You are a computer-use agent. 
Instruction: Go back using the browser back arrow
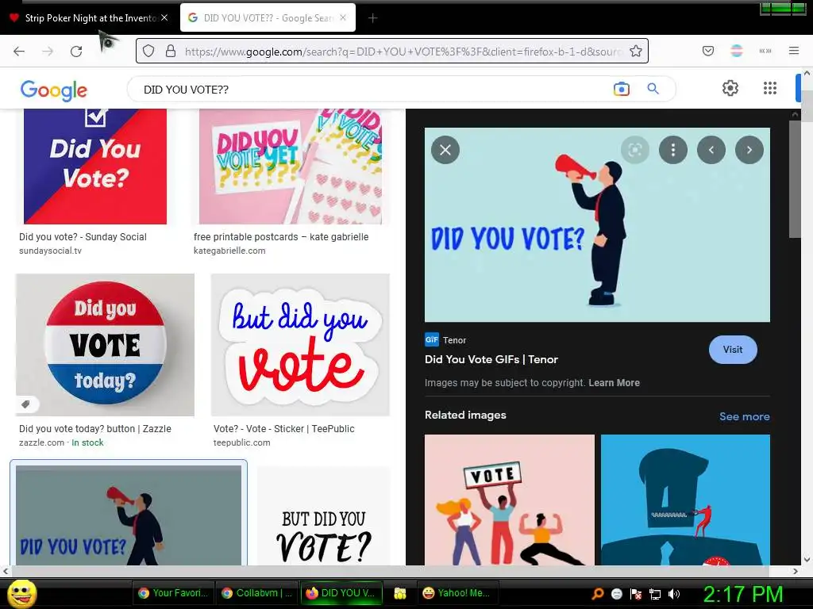[x=19, y=52]
